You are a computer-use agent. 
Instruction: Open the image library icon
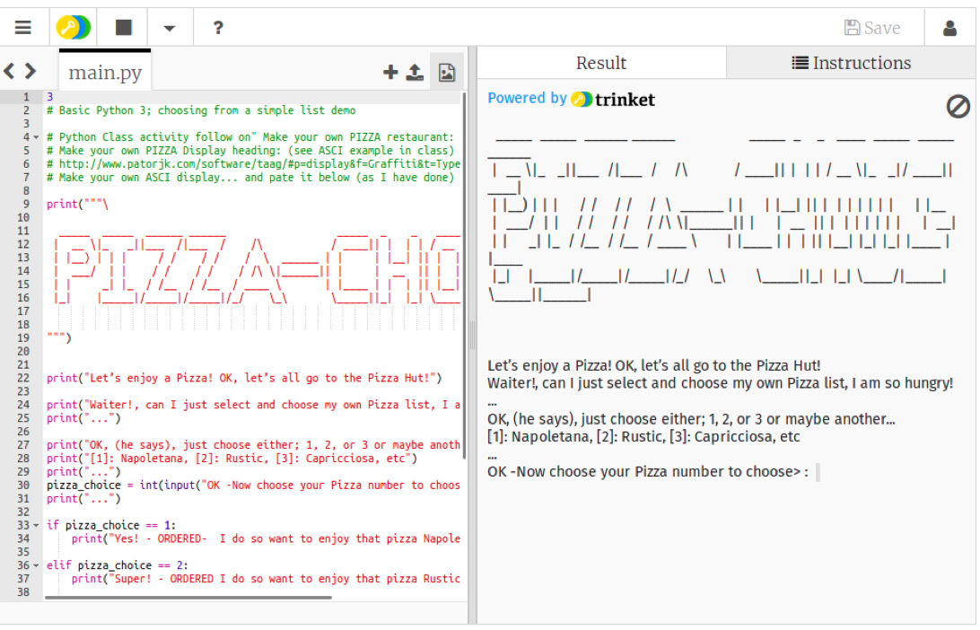[447, 73]
